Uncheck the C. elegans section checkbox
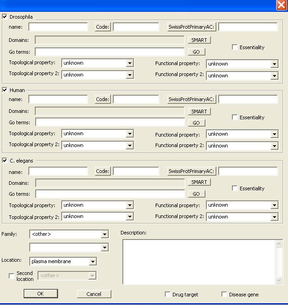This screenshot has height=305, width=288. 5,161
